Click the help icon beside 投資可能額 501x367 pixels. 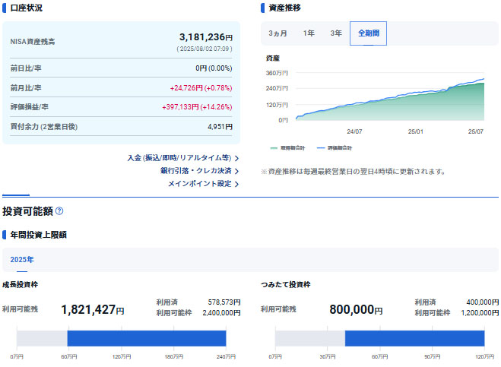point(59,211)
